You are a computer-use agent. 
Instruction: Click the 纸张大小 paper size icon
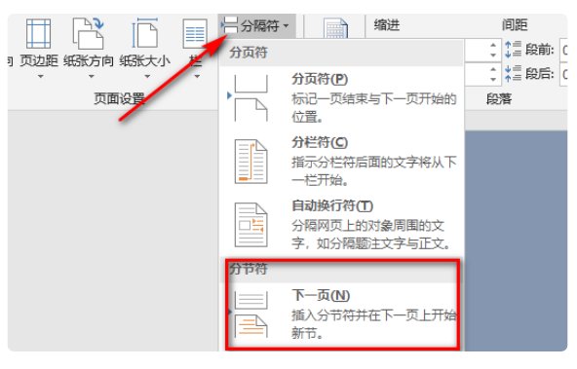(145, 33)
